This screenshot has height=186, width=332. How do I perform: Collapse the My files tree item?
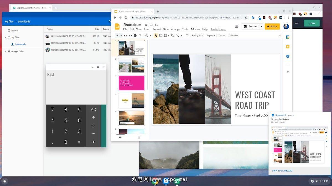(5, 37)
